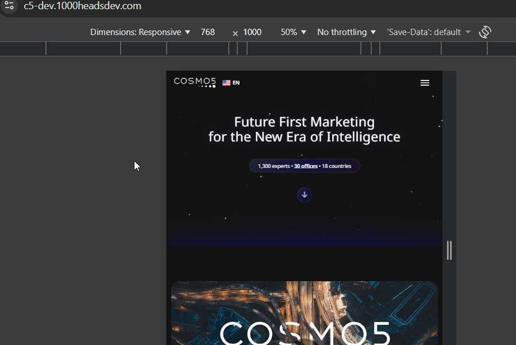Click the 18 countries text

336,166
